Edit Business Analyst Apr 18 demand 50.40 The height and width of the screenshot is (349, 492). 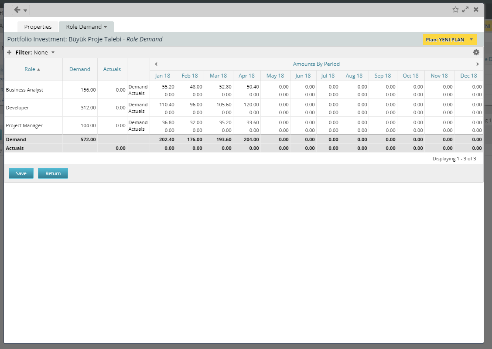[253, 87]
